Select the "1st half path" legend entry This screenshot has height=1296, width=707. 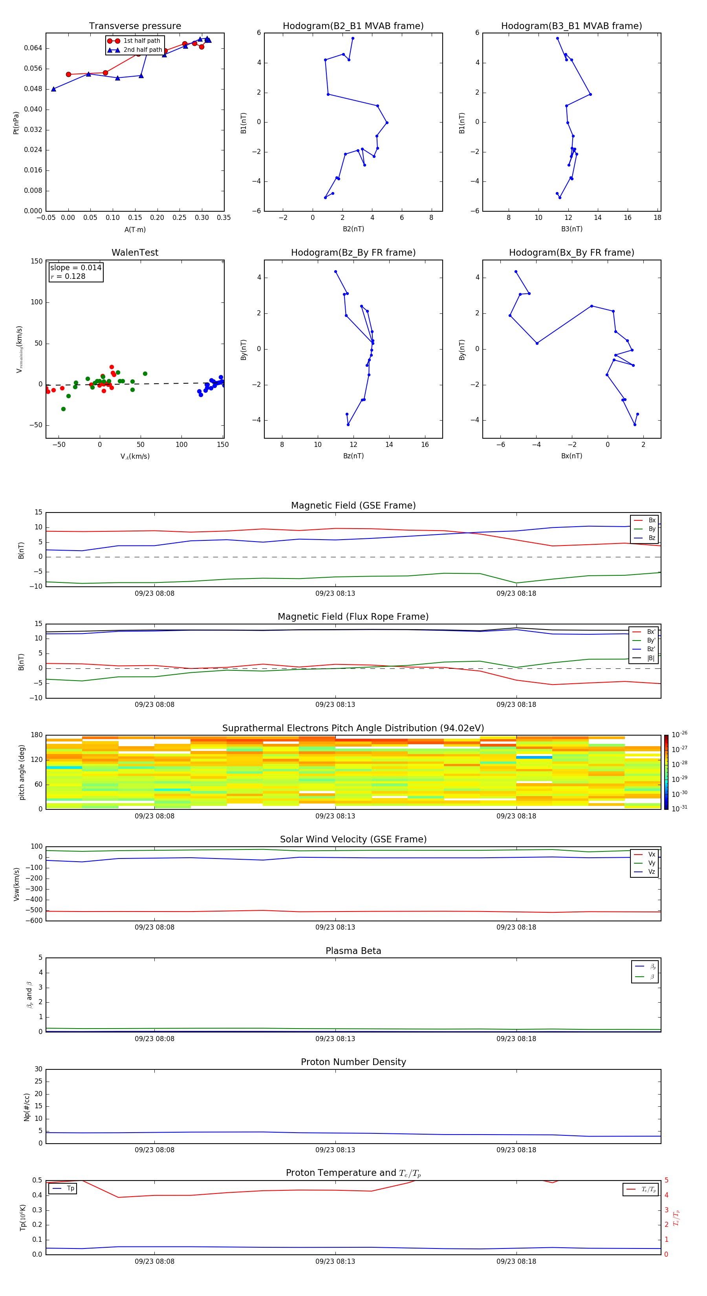click(134, 41)
